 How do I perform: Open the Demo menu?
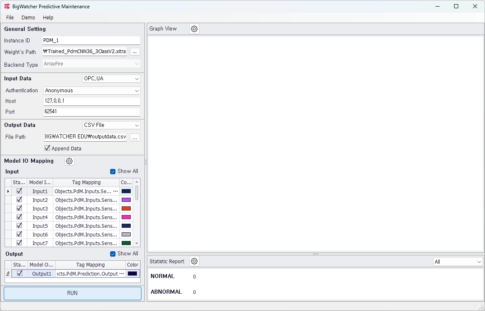[28, 18]
